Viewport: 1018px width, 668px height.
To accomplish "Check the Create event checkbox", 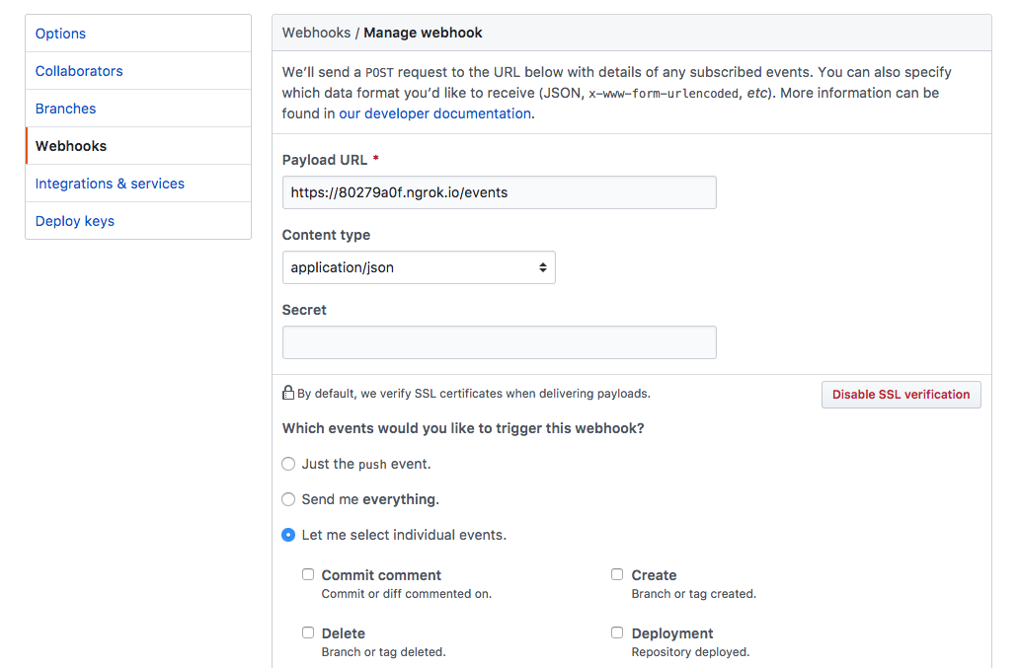I will pyautogui.click(x=617, y=574).
